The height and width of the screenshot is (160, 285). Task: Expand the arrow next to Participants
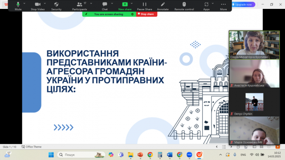91,4
